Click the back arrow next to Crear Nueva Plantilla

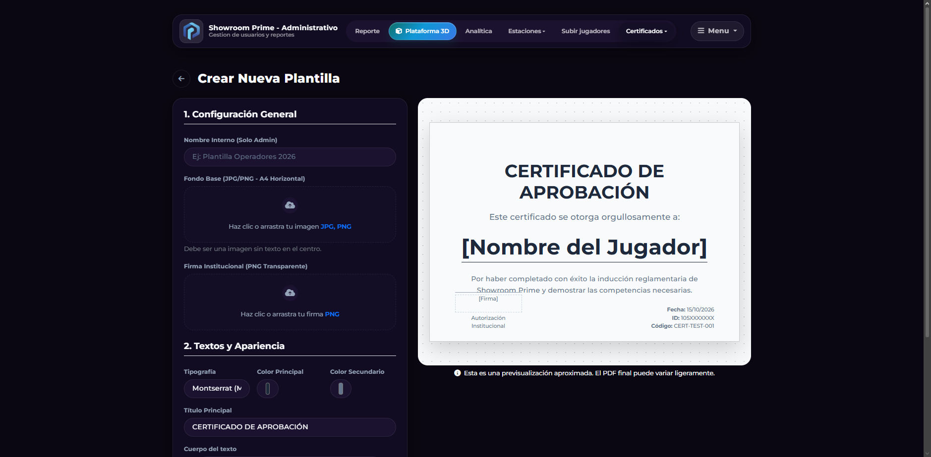click(x=181, y=78)
